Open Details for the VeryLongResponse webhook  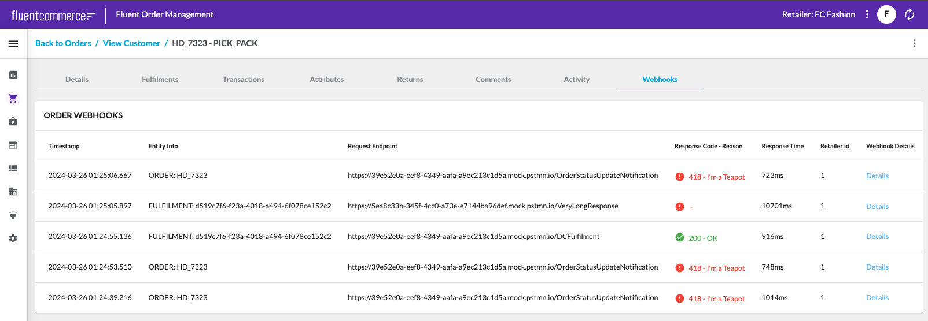(877, 207)
